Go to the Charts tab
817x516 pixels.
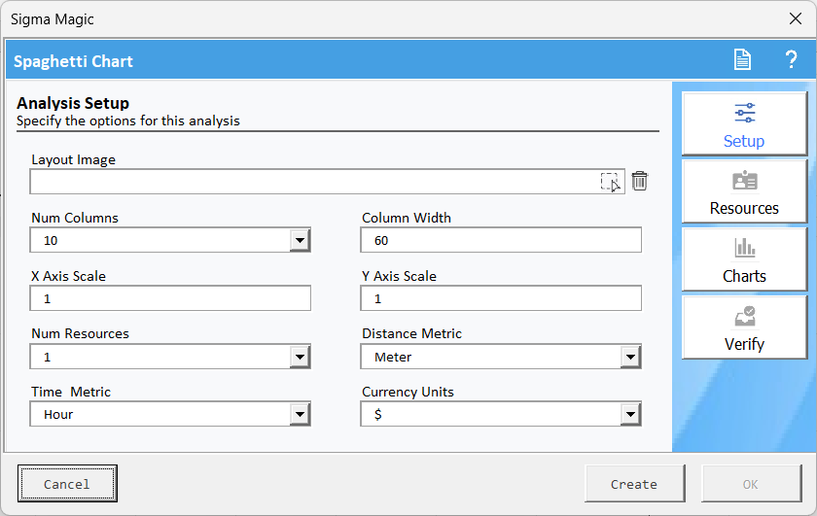[x=744, y=259]
